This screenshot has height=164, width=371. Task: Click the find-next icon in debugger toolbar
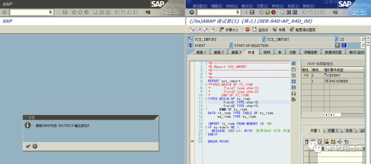(x=295, y=12)
